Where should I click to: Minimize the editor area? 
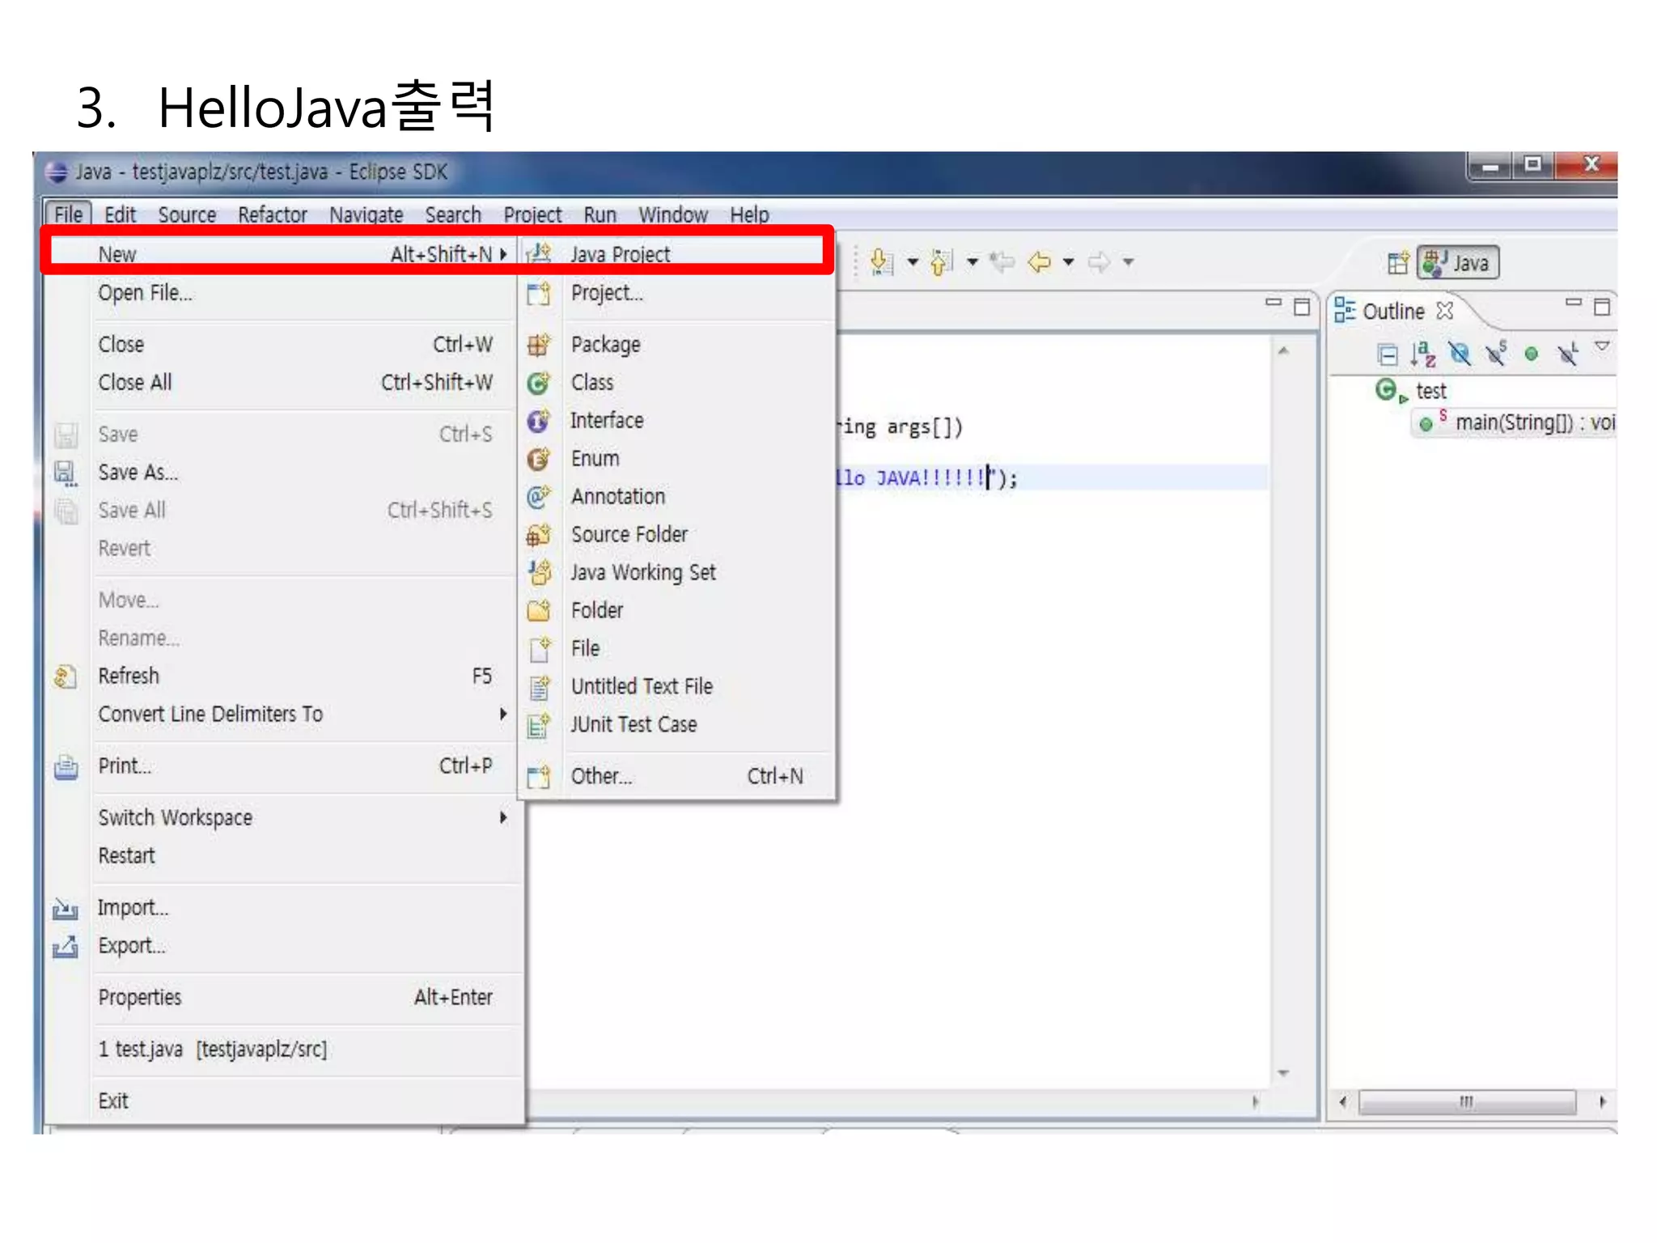1273,303
